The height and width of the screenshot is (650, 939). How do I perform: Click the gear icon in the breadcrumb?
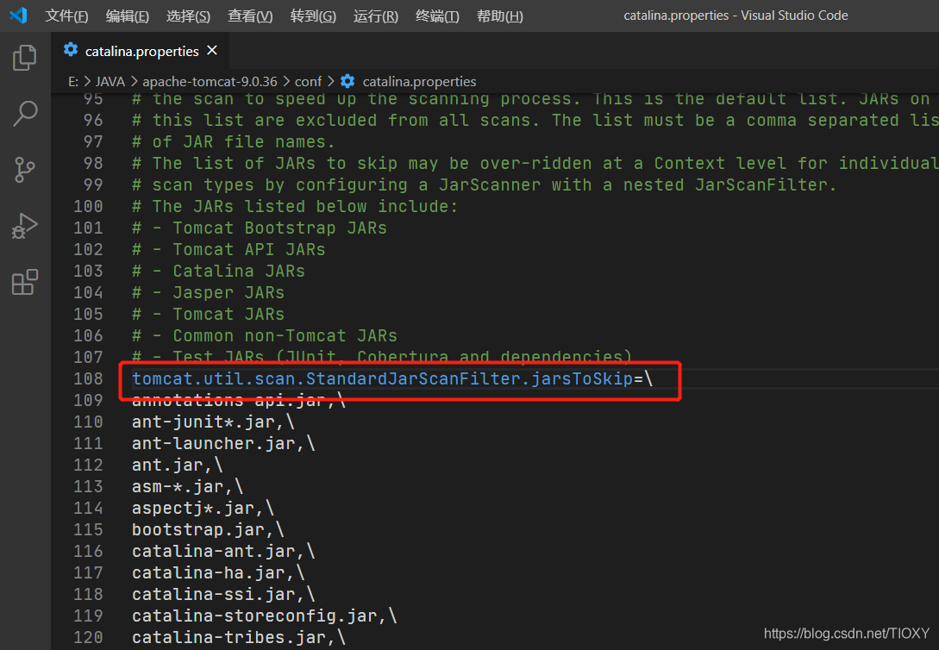click(x=347, y=81)
